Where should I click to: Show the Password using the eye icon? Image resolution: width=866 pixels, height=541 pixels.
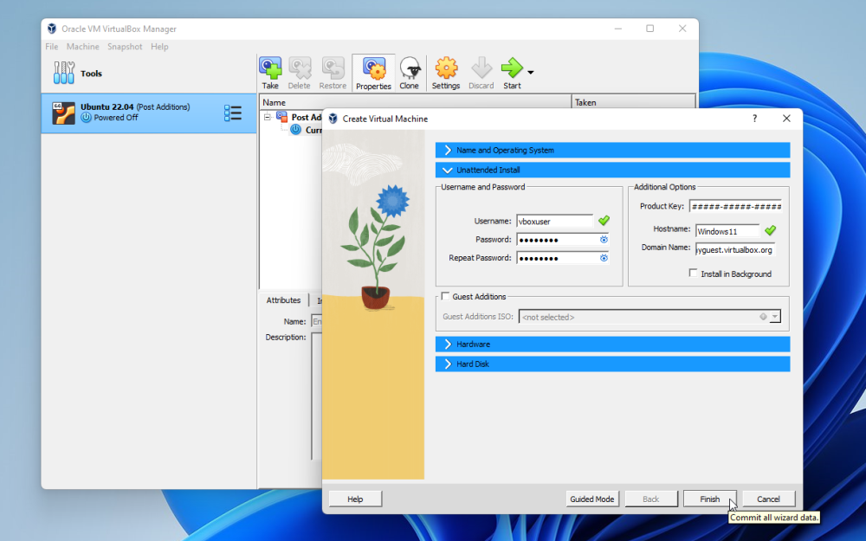click(604, 240)
